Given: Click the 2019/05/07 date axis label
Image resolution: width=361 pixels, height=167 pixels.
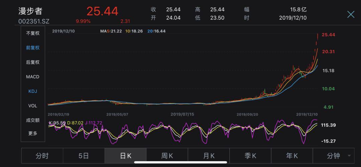Looking at the screenshot, I should pos(117,114).
